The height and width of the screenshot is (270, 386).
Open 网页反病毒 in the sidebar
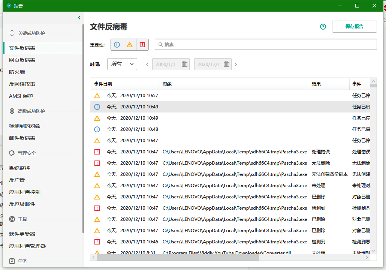coord(22,60)
